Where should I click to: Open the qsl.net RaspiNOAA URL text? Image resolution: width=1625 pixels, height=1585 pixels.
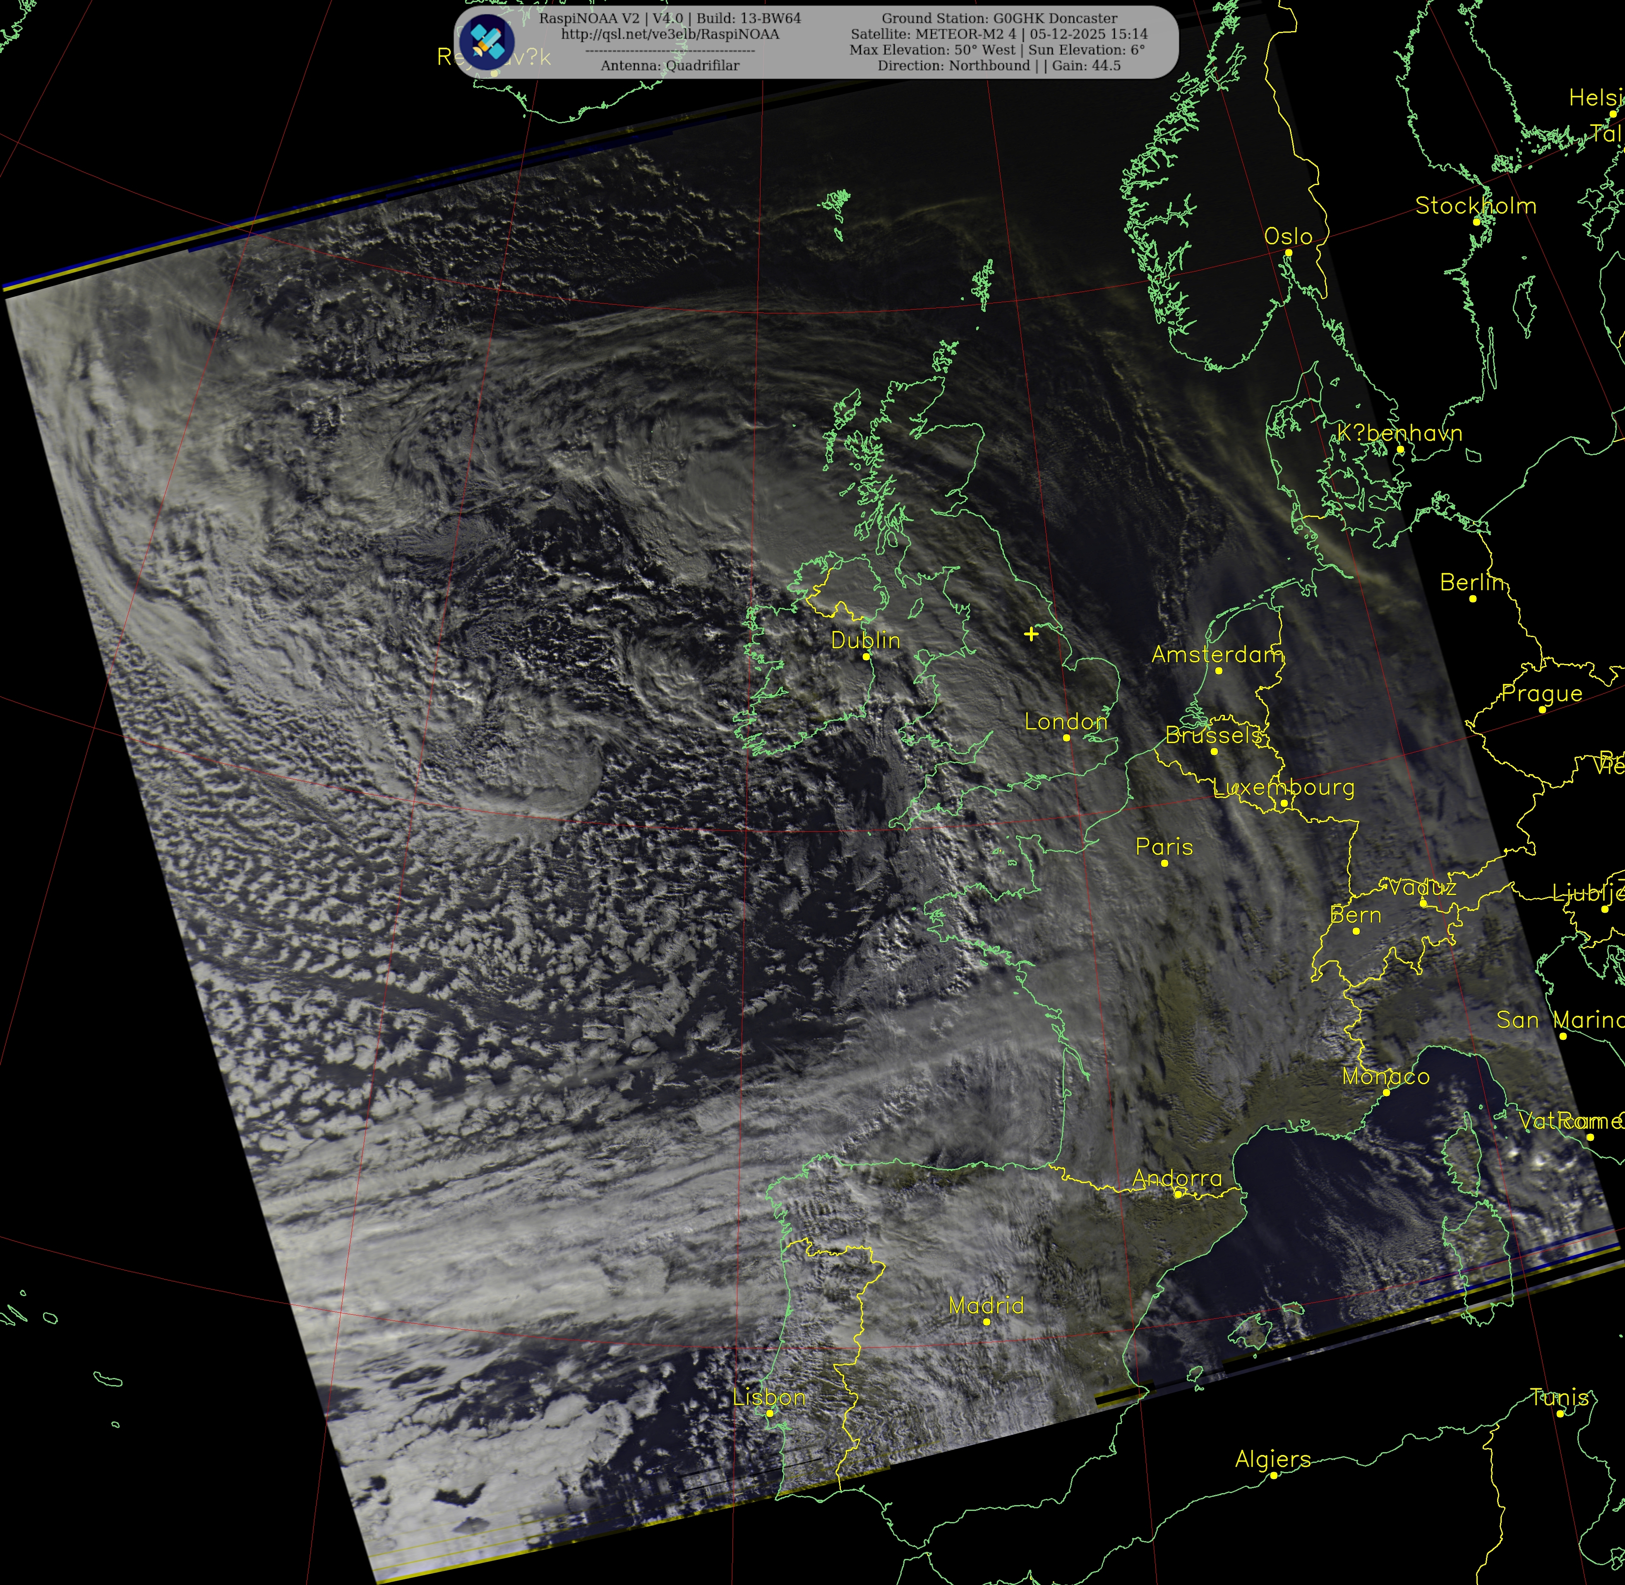coord(670,34)
